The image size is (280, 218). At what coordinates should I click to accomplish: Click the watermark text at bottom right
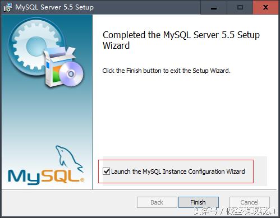(235, 211)
